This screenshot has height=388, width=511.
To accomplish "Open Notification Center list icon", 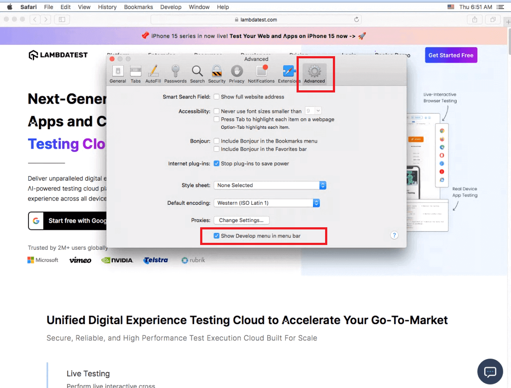I will 500,7.
